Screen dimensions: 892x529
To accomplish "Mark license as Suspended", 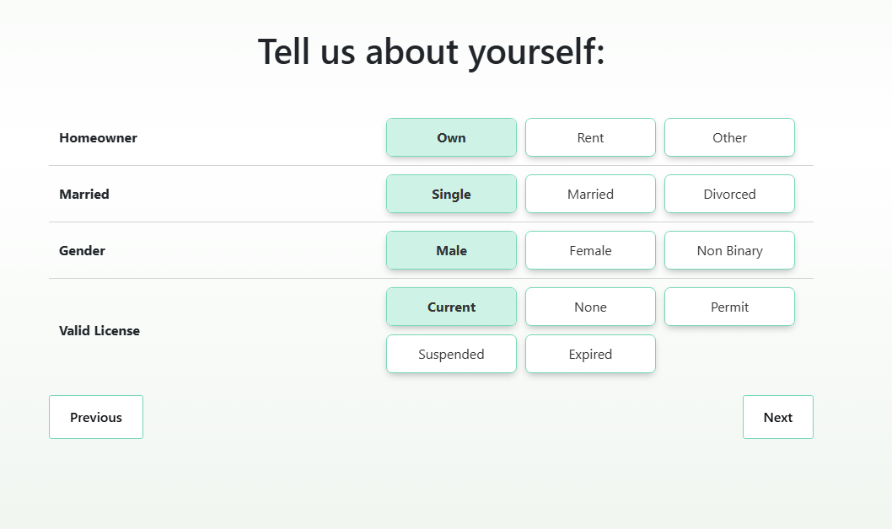I will pos(451,354).
